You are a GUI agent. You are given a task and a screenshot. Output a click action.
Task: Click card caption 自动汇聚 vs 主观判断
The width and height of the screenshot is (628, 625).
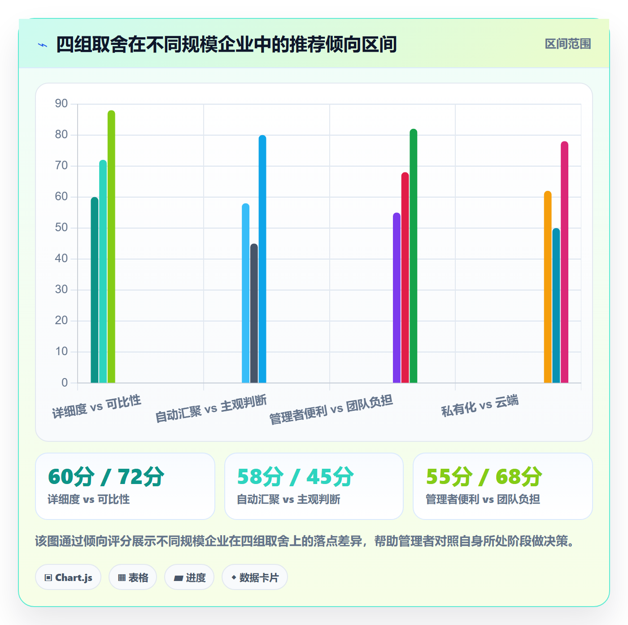click(x=288, y=499)
